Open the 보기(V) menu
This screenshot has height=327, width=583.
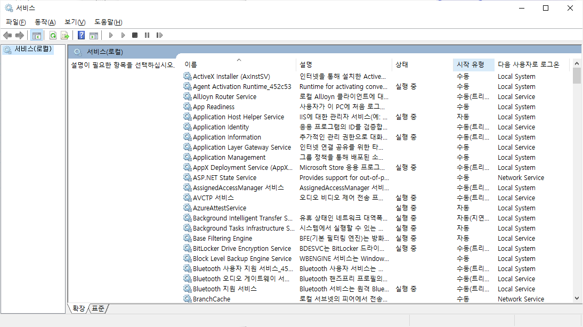pos(75,22)
